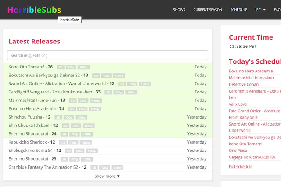The width and height of the screenshot is (281, 187).
Task: Open Kono Oto Tomare! in Today's Schedule
Action: (x=245, y=144)
